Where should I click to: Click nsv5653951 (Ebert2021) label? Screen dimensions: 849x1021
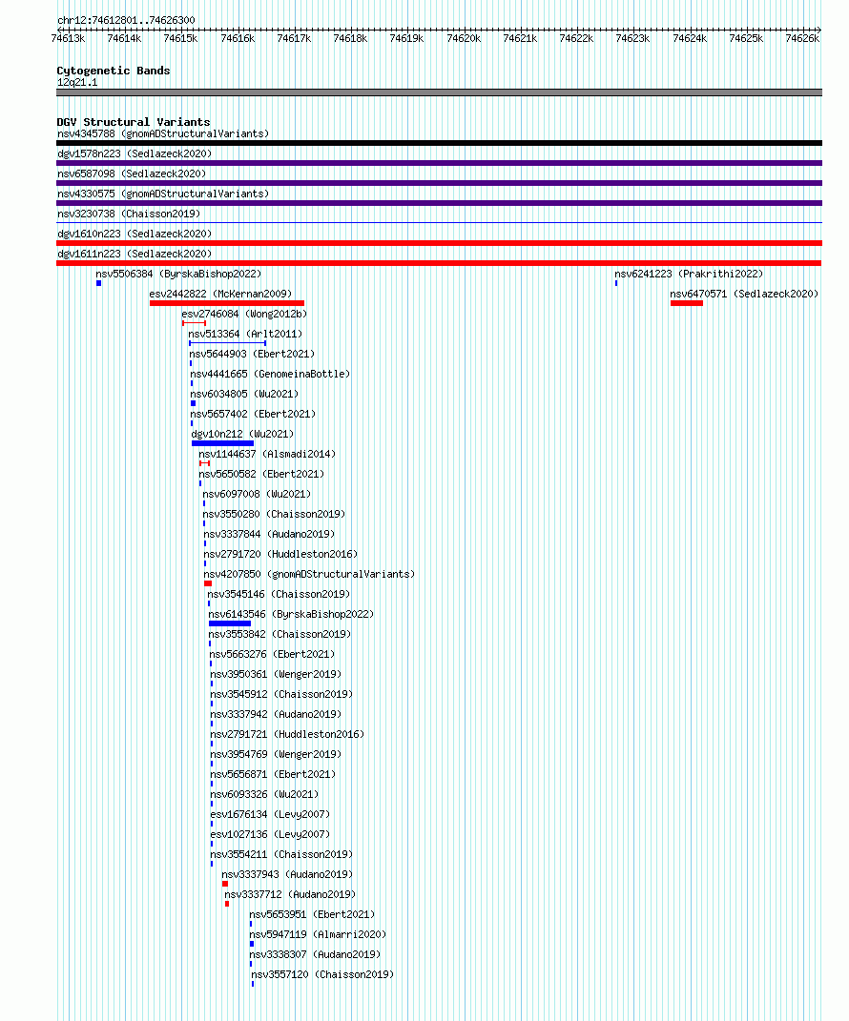click(x=312, y=915)
